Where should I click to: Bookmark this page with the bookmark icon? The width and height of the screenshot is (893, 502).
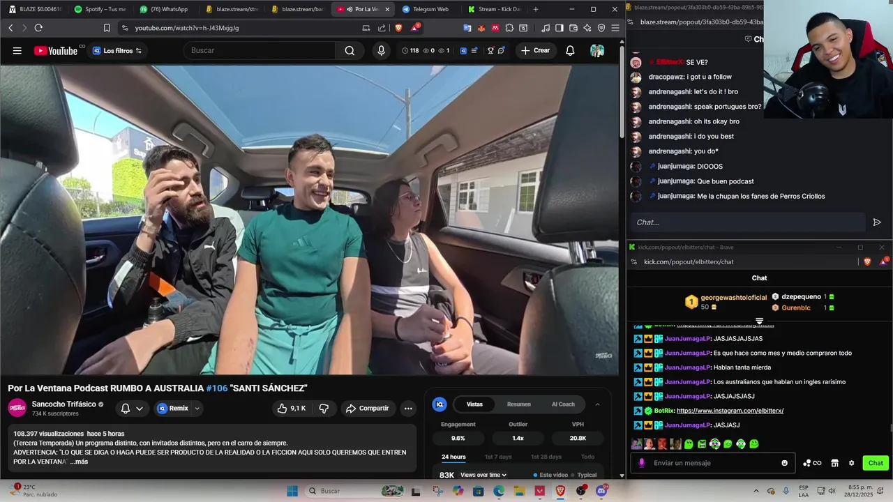107,28
